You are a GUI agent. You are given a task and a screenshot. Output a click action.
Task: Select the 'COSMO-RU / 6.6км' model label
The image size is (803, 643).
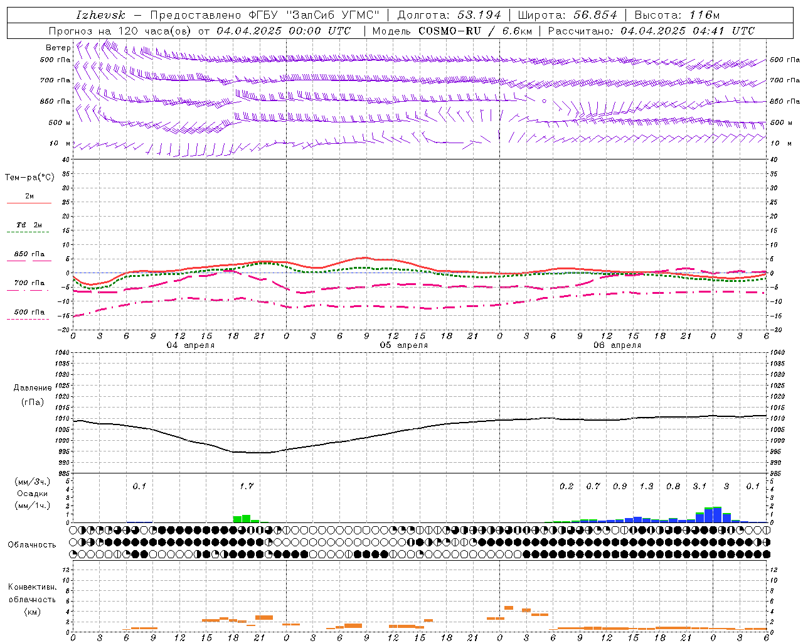(x=475, y=31)
